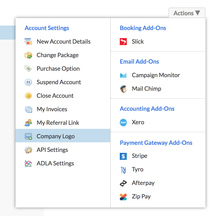Click the Tyro logo icon
Screen dimensions: 213x216
[x=123, y=170]
